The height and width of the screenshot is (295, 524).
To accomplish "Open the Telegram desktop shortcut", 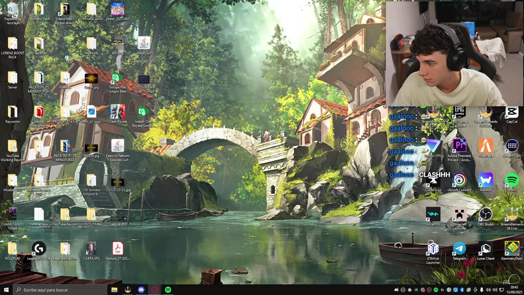I will [459, 251].
